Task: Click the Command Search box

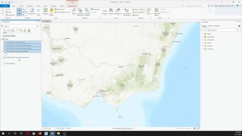Action: (x=194, y=6)
